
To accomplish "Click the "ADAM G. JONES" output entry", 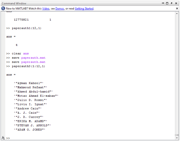I will coord(30,130).
